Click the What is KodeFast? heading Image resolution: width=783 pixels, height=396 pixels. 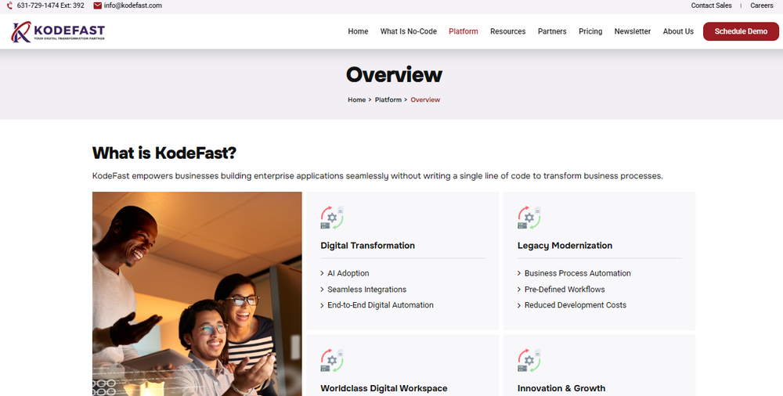(x=164, y=153)
